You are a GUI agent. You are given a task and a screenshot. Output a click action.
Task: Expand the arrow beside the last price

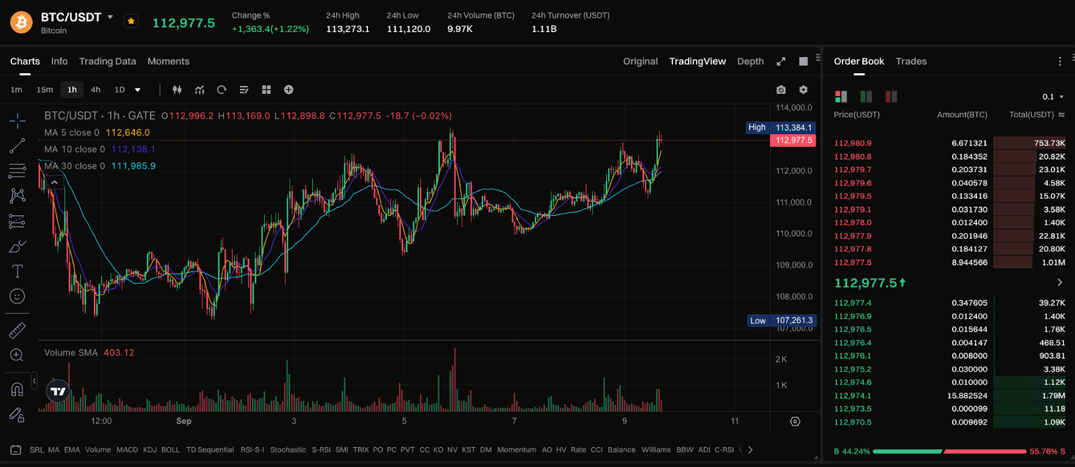[x=1060, y=282]
